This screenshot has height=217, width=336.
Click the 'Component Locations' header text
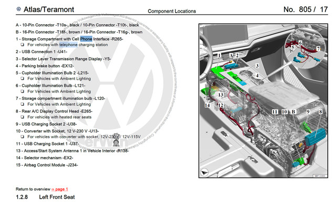[172, 11]
